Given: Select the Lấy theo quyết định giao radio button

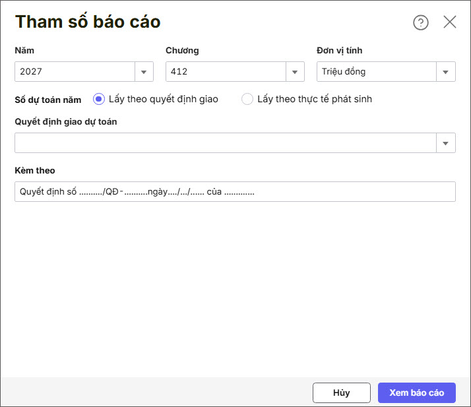Looking at the screenshot, I should pyautogui.click(x=99, y=99).
